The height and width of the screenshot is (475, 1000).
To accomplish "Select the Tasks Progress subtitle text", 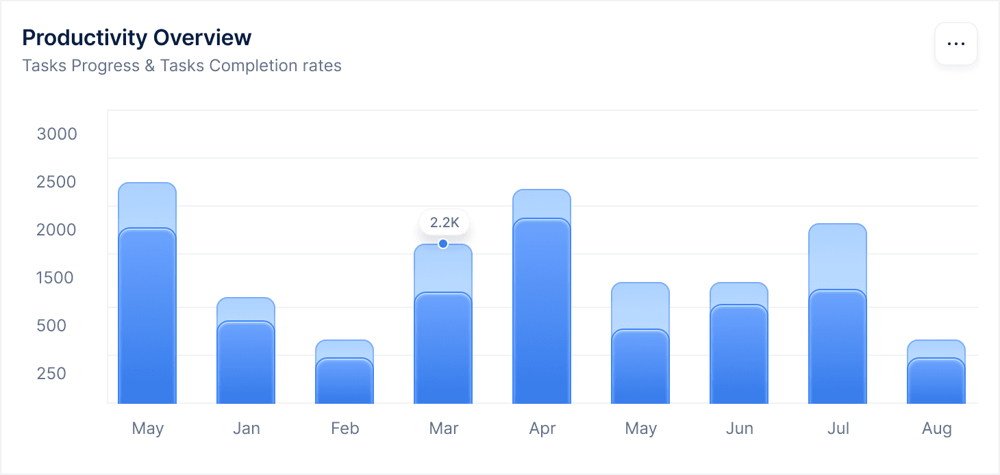I will tap(182, 66).
